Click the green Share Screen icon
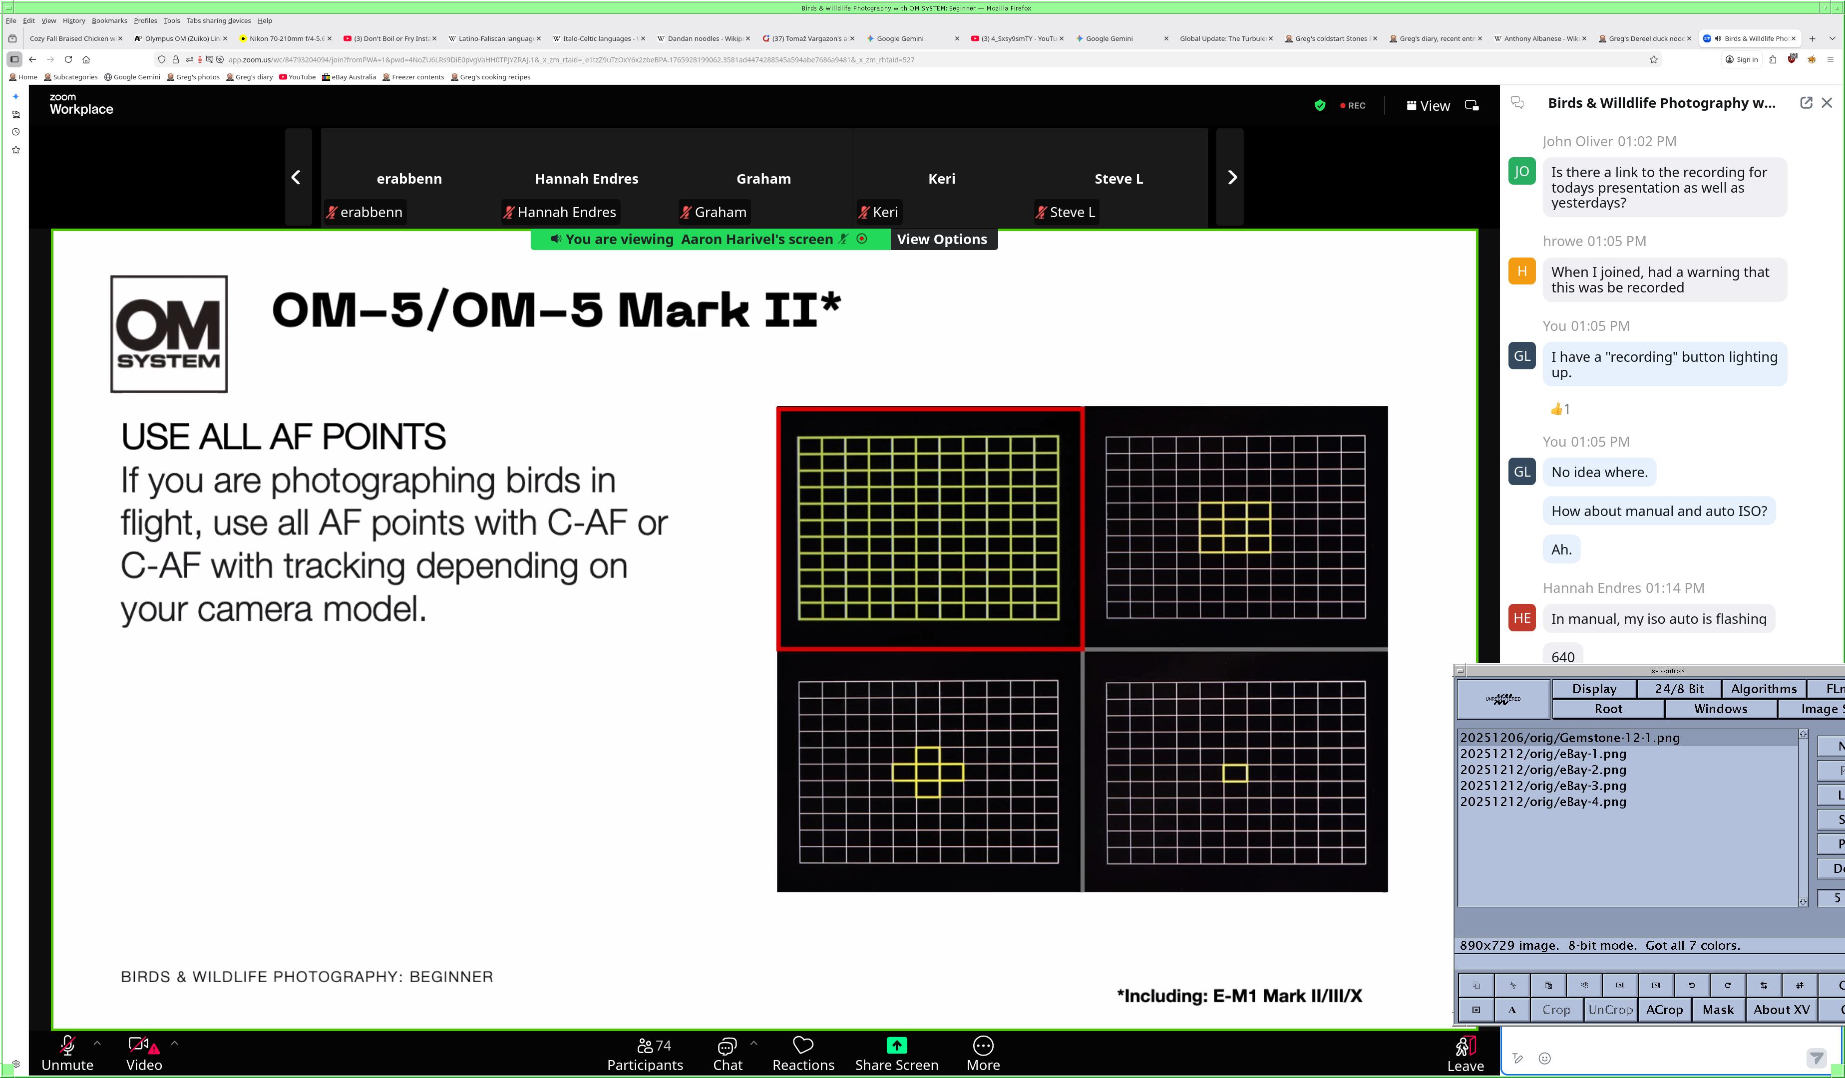Image resolution: width=1845 pixels, height=1078 pixels. click(x=896, y=1045)
